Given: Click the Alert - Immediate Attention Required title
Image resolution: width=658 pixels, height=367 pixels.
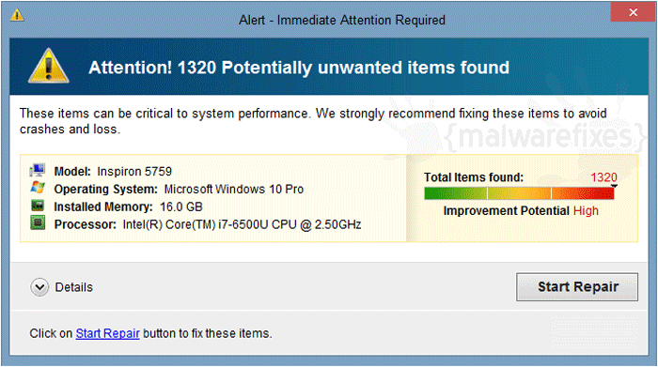Looking at the screenshot, I should click(342, 20).
